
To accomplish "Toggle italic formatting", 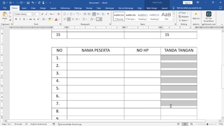I will [x=20, y=19].
